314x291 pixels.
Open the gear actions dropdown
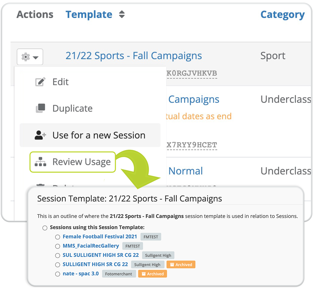pos(30,57)
